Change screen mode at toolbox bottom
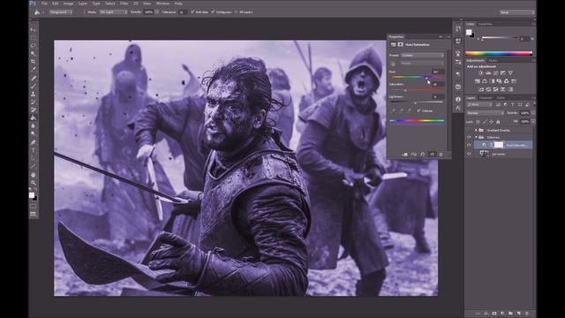Viewport: 565px width, 318px height. tap(34, 214)
